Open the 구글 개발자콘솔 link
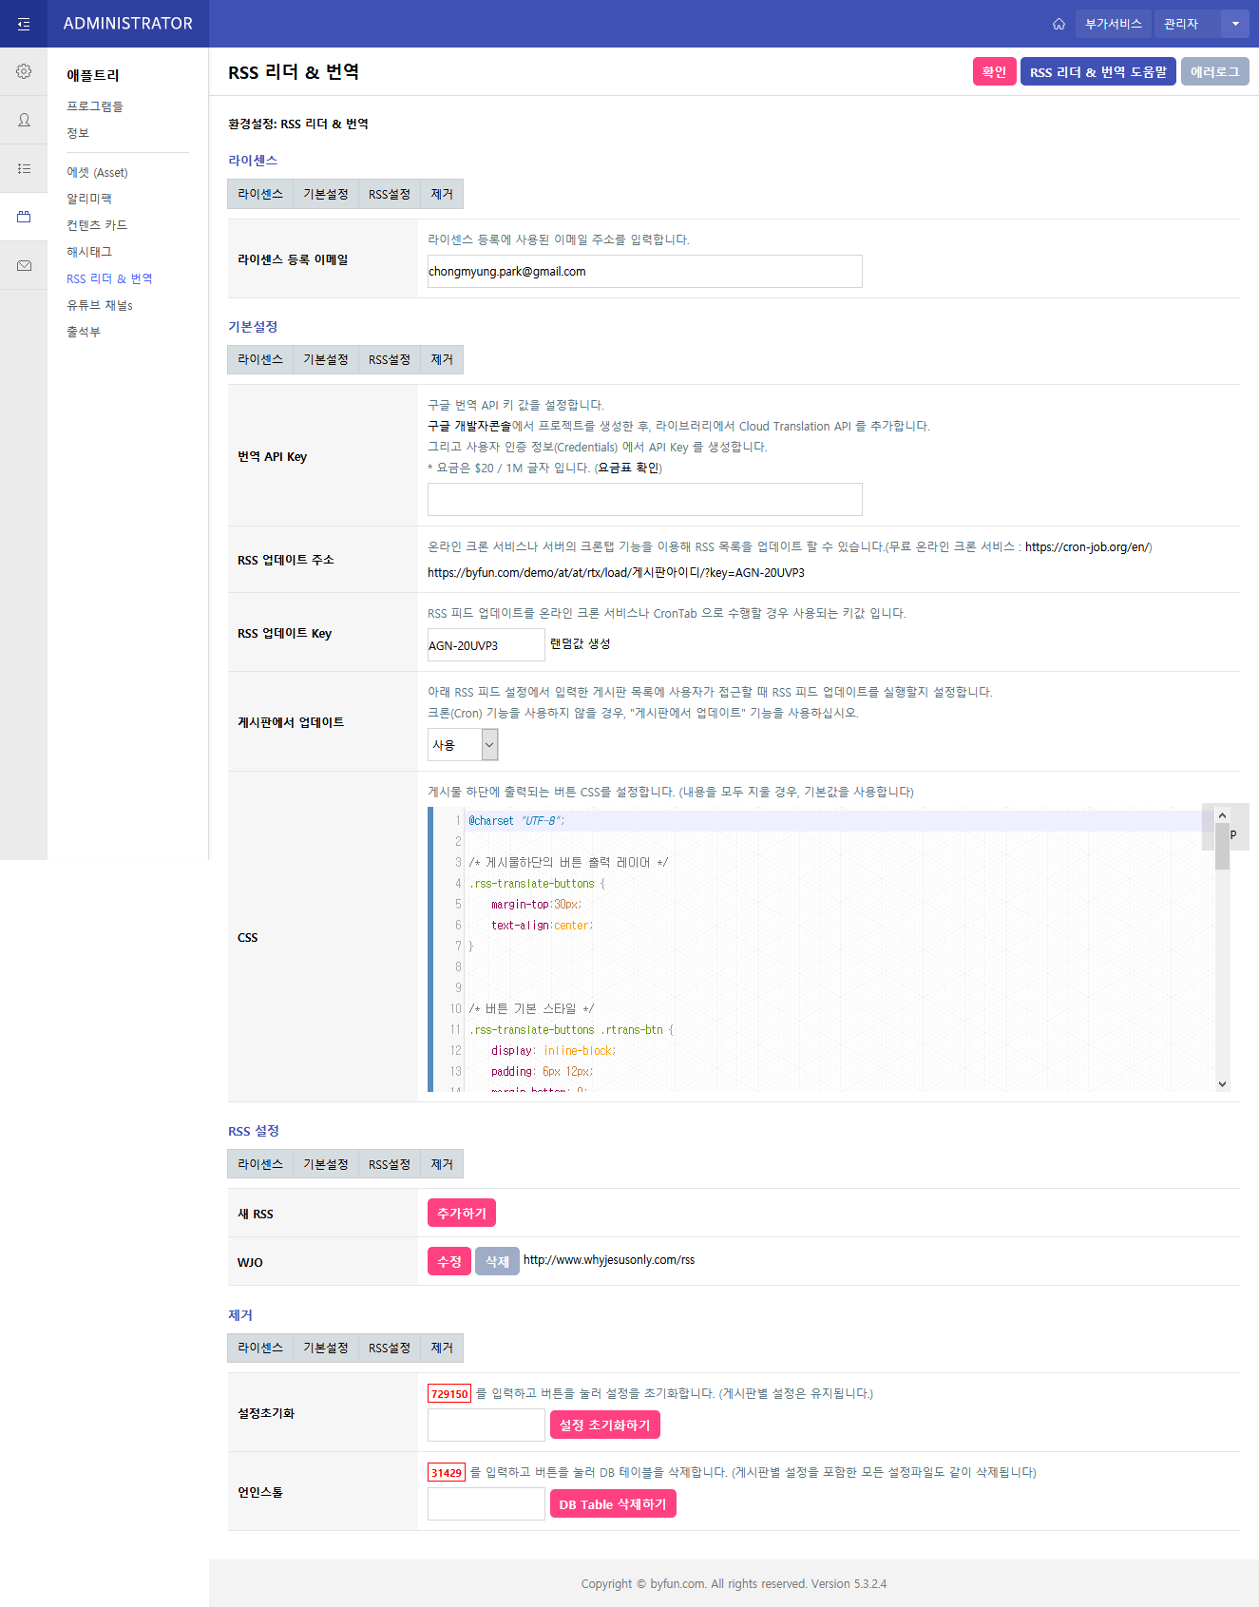Screen dimensions: 1259x1607 [468, 426]
